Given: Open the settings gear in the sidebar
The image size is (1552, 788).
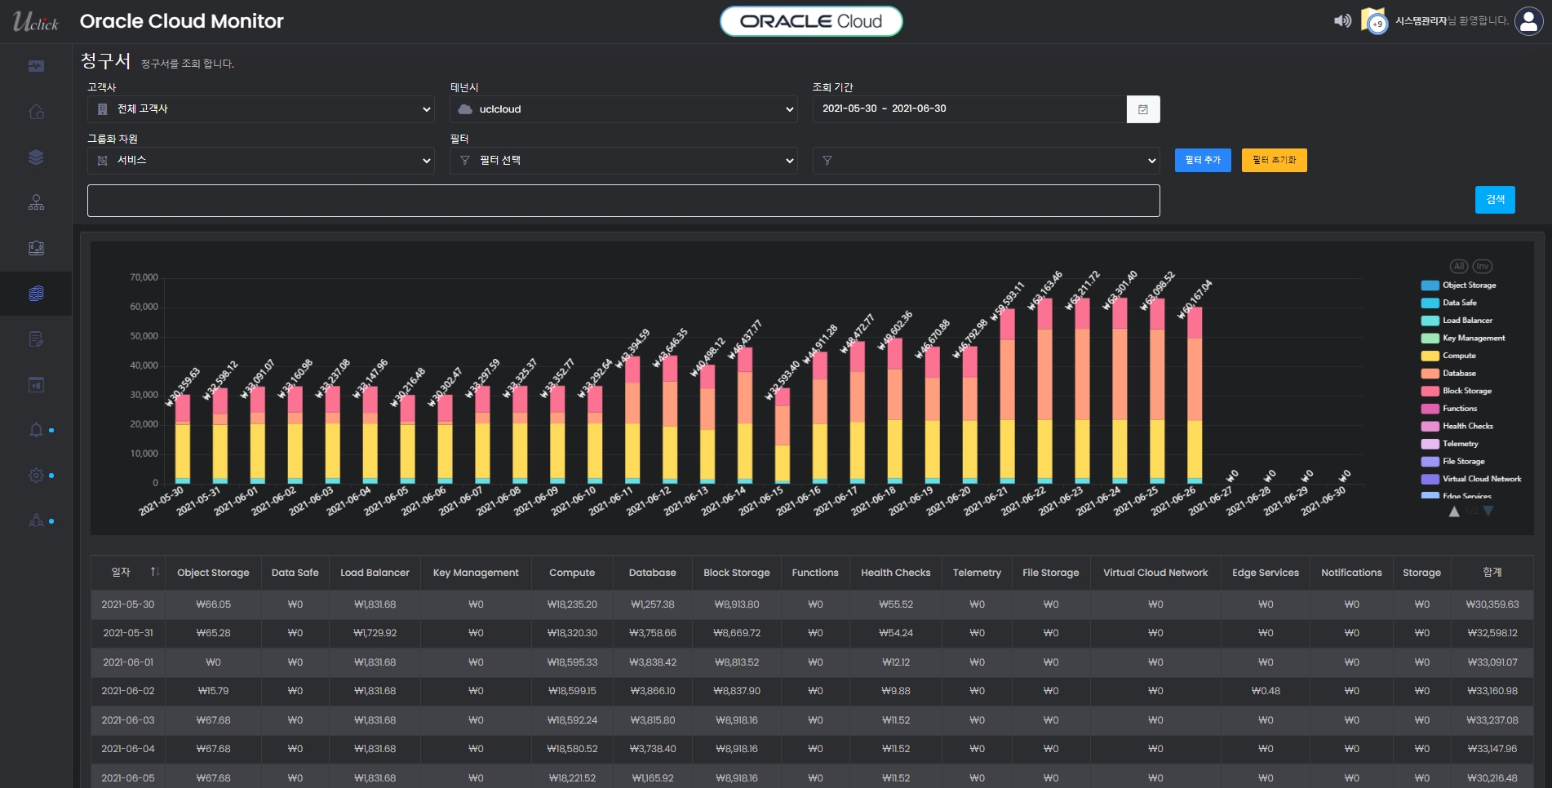Looking at the screenshot, I should 36,475.
